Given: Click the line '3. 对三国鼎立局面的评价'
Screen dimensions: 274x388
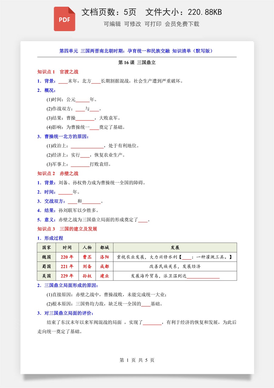Looking at the screenshot, I should [65, 313].
